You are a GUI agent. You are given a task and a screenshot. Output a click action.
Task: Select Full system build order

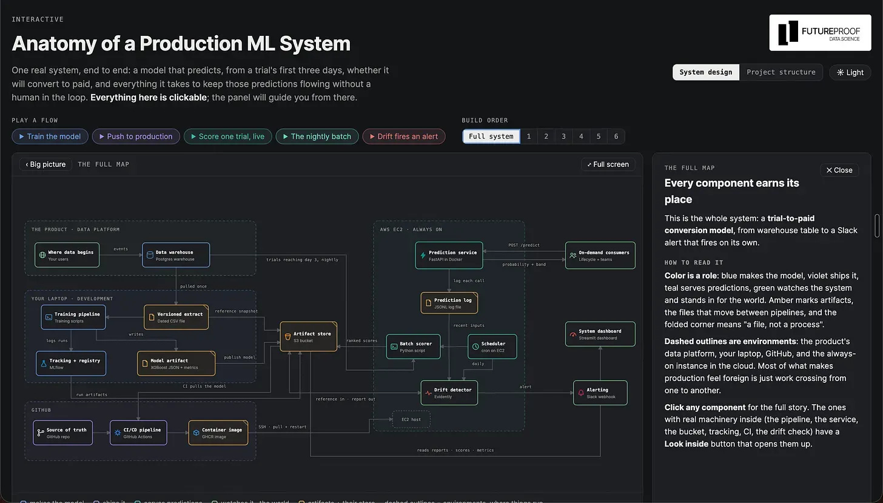pos(491,137)
